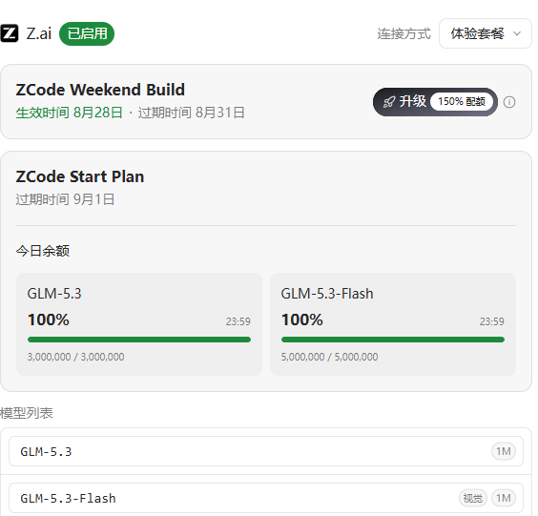Image resolution: width=538 pixels, height=516 pixels.
Task: Select the GLM-5.3-Flash balance card
Action: 393,324
